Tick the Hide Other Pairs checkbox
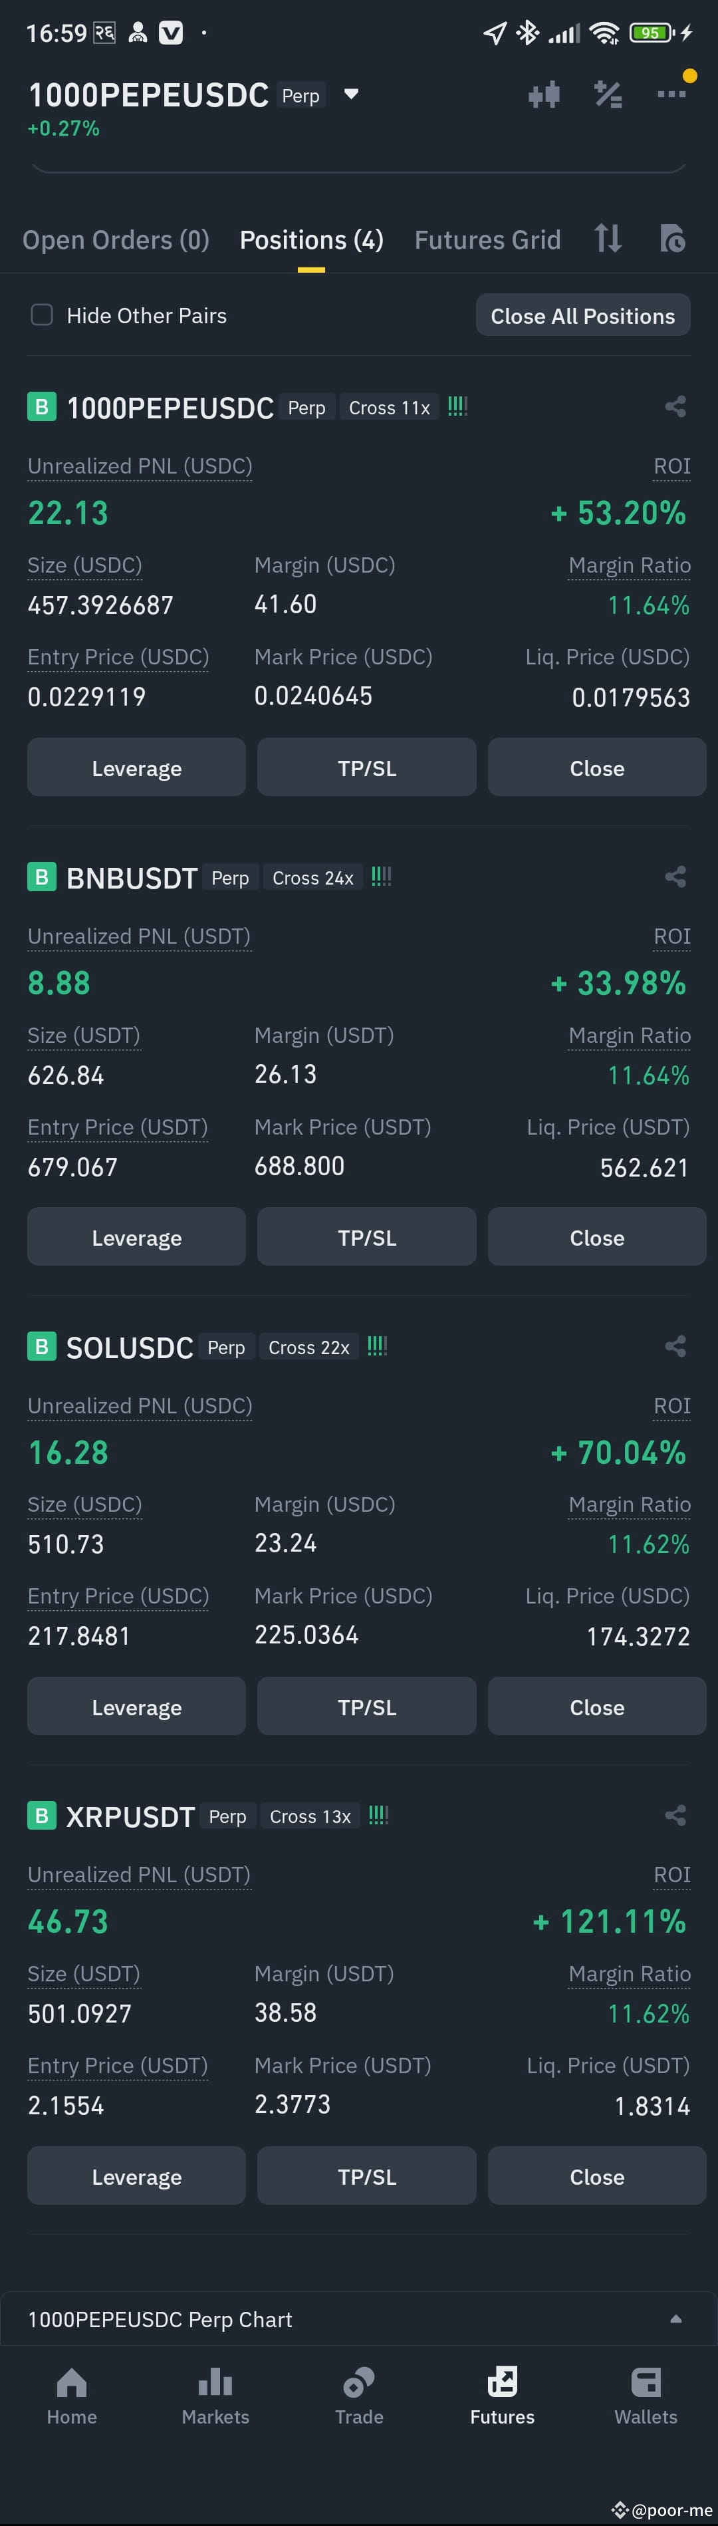The image size is (718, 2526). 42,315
